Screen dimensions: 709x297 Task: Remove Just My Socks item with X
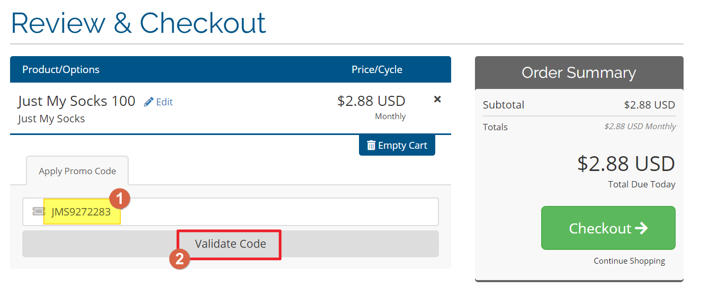point(437,99)
